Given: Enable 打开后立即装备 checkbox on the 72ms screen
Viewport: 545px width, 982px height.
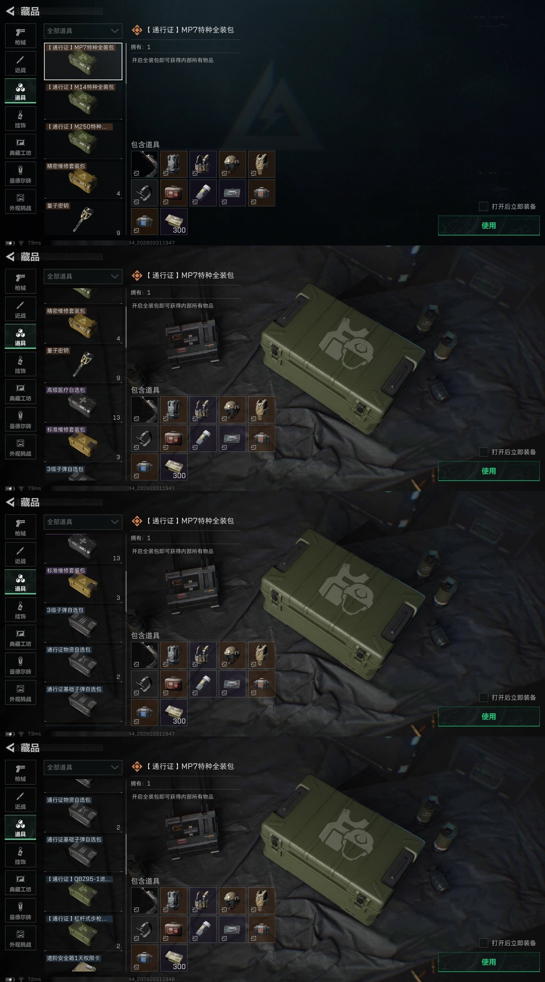Looking at the screenshot, I should (483, 943).
